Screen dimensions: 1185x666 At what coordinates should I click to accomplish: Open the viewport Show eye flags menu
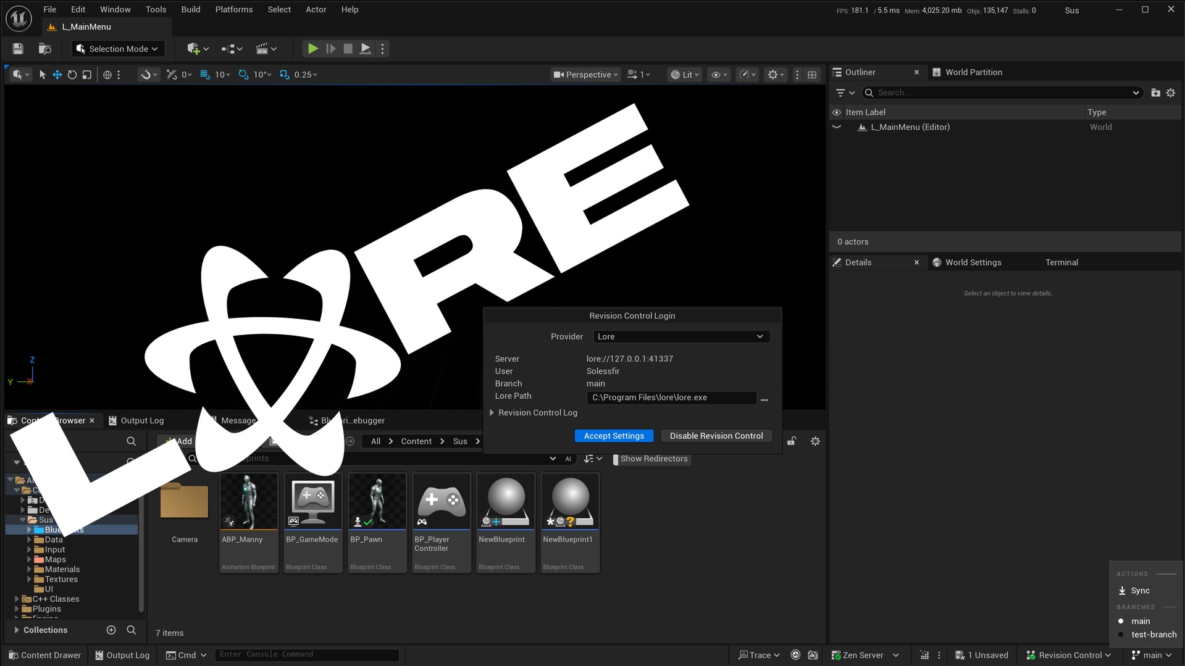pyautogui.click(x=719, y=75)
